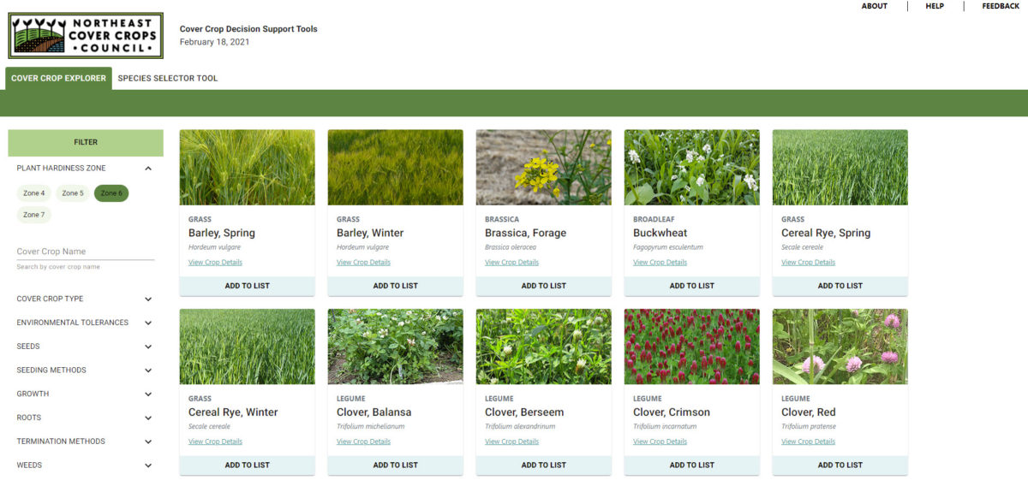Screen dimensions: 1028x486
Task: Click the Cereal Rye, Winter photo
Action: point(248,347)
